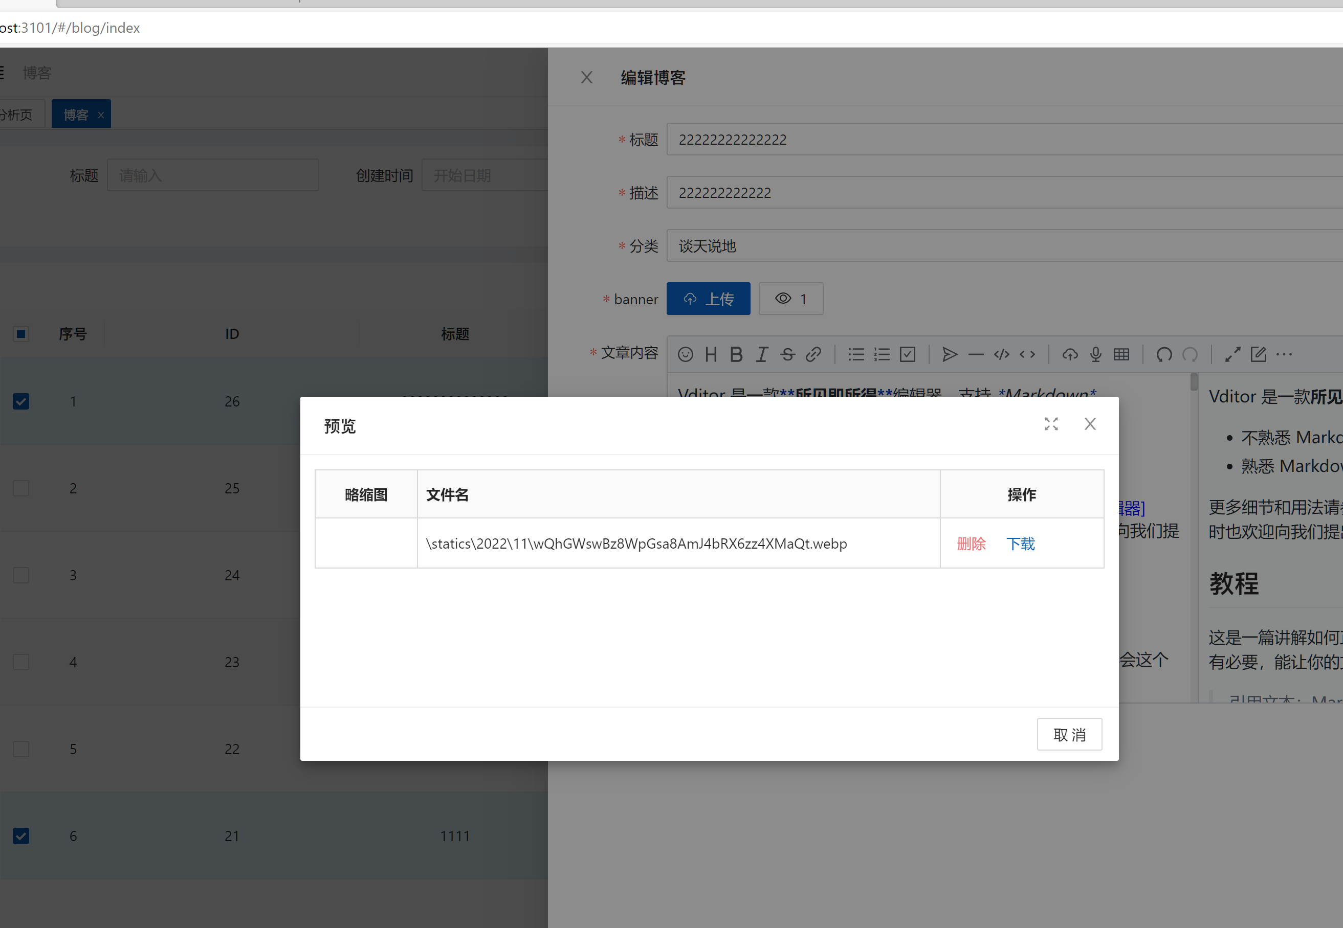Viewport: 1343px width, 928px height.
Task: Switch to the 分析页 tab
Action: pyautogui.click(x=17, y=115)
